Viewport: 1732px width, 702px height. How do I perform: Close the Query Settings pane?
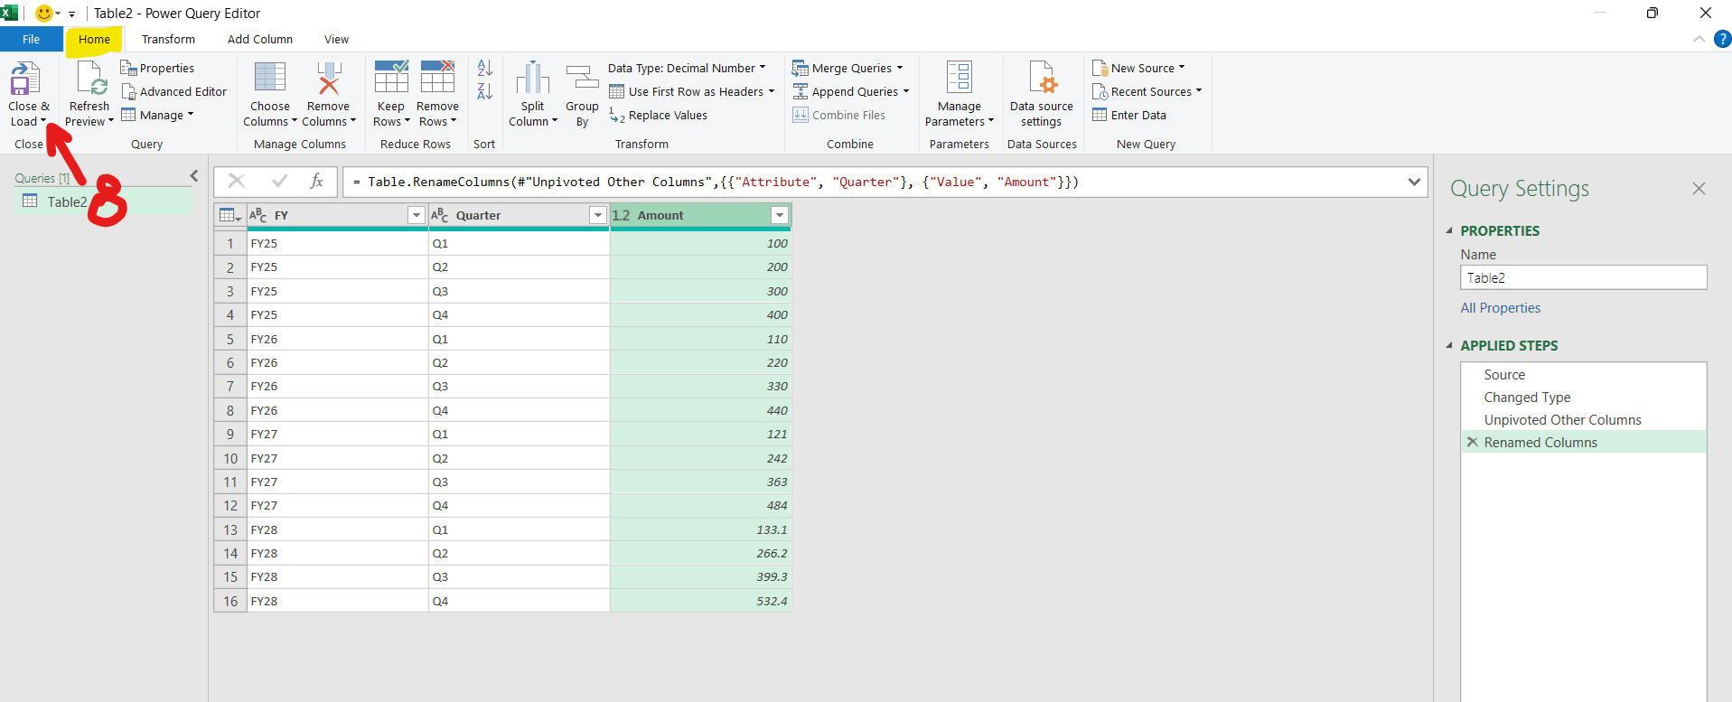click(1699, 188)
